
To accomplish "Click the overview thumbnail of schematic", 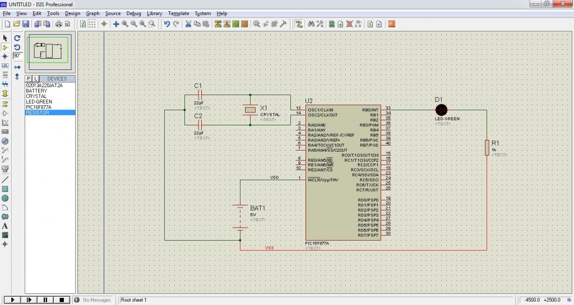I will click(50, 51).
